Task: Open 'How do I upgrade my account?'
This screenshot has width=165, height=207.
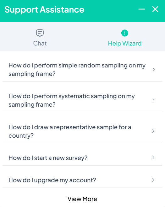Action: pos(82,180)
